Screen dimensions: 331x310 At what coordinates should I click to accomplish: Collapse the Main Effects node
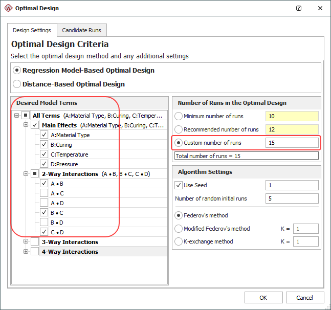26,125
